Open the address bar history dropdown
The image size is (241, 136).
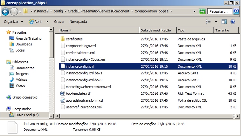click(194, 11)
